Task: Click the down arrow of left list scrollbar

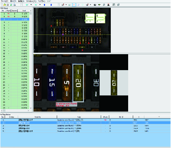Action: [x=30, y=108]
